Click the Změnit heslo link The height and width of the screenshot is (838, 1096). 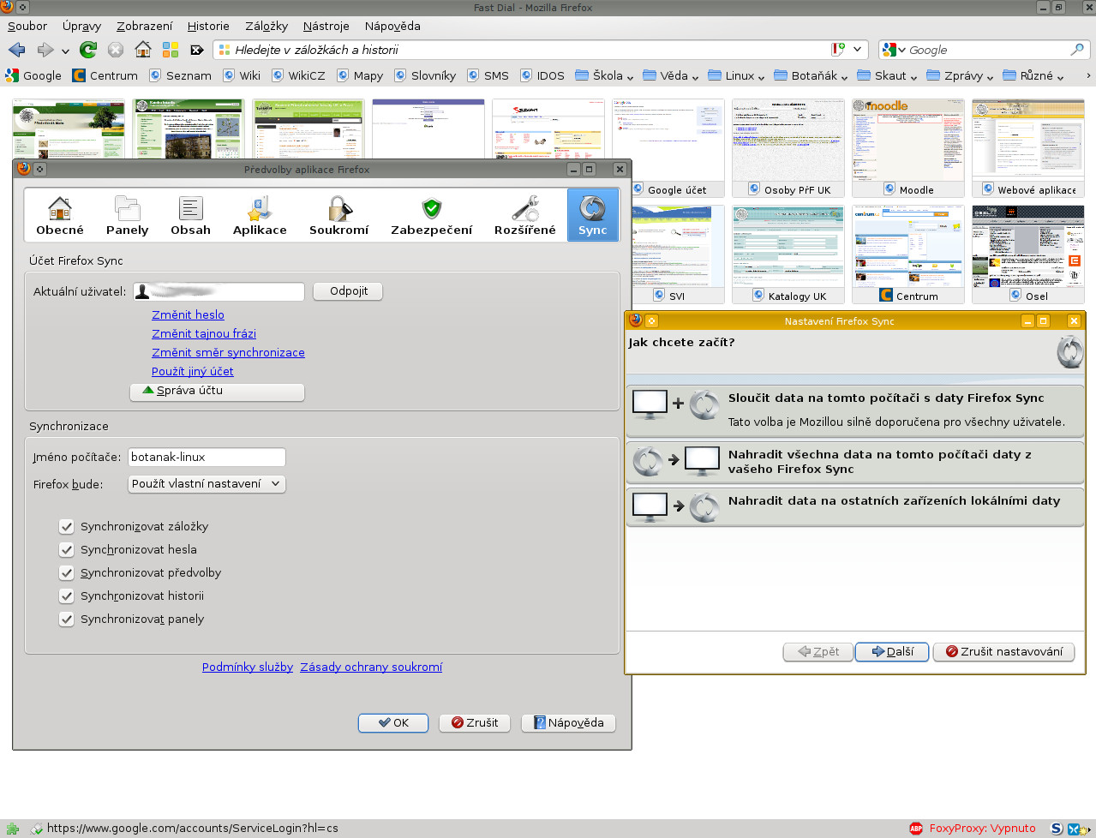188,314
